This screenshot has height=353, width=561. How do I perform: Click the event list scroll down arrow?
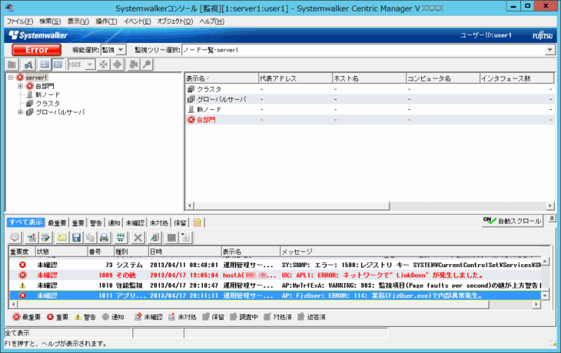tap(545, 296)
